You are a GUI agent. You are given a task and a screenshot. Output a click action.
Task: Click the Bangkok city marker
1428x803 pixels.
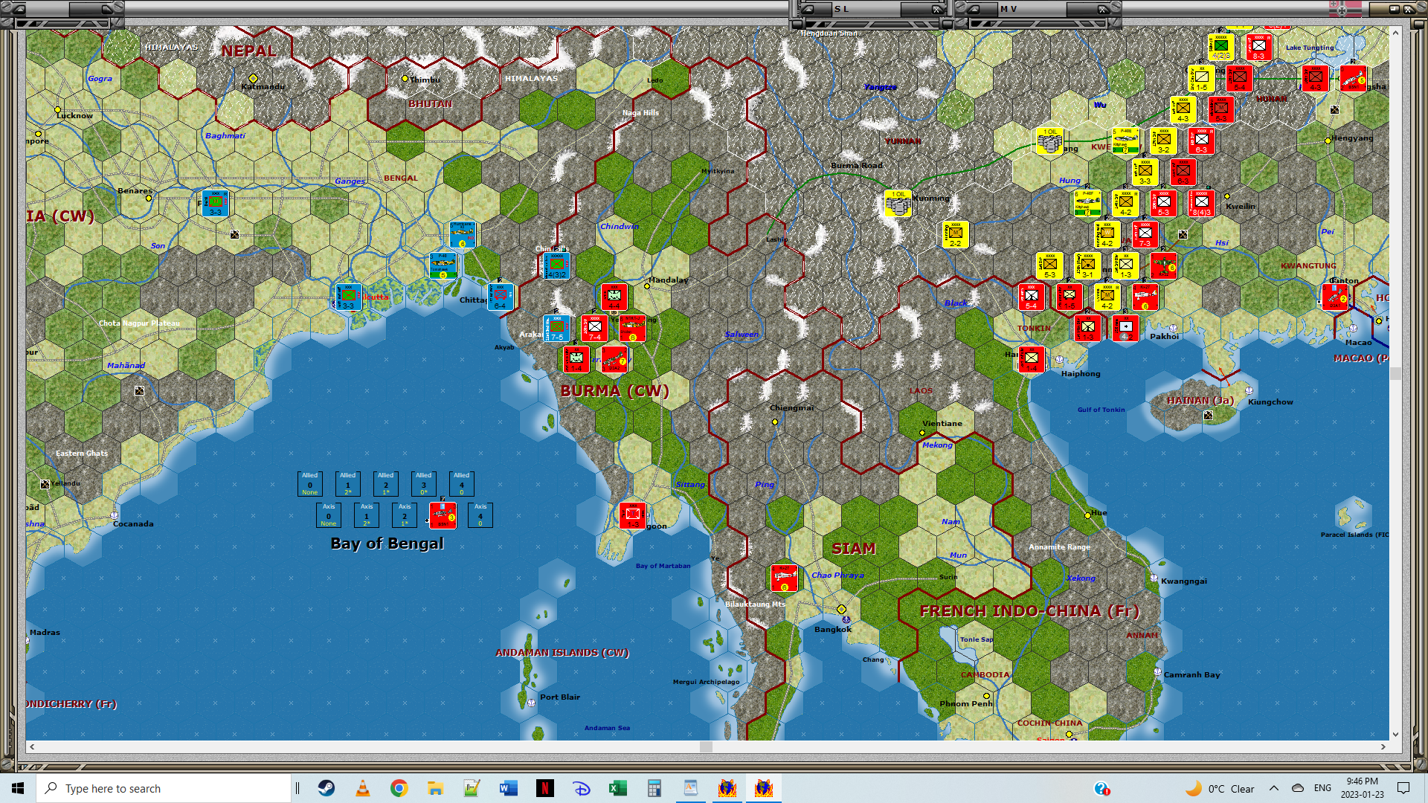[841, 609]
